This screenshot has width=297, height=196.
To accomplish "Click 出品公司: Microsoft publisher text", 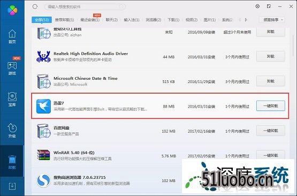I will point(70,85).
